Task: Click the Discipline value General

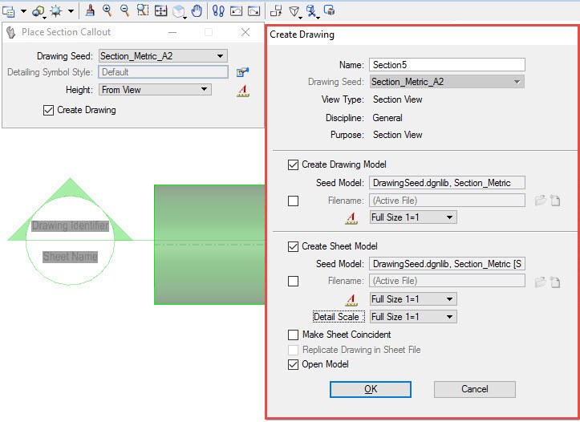Action: 387,118
